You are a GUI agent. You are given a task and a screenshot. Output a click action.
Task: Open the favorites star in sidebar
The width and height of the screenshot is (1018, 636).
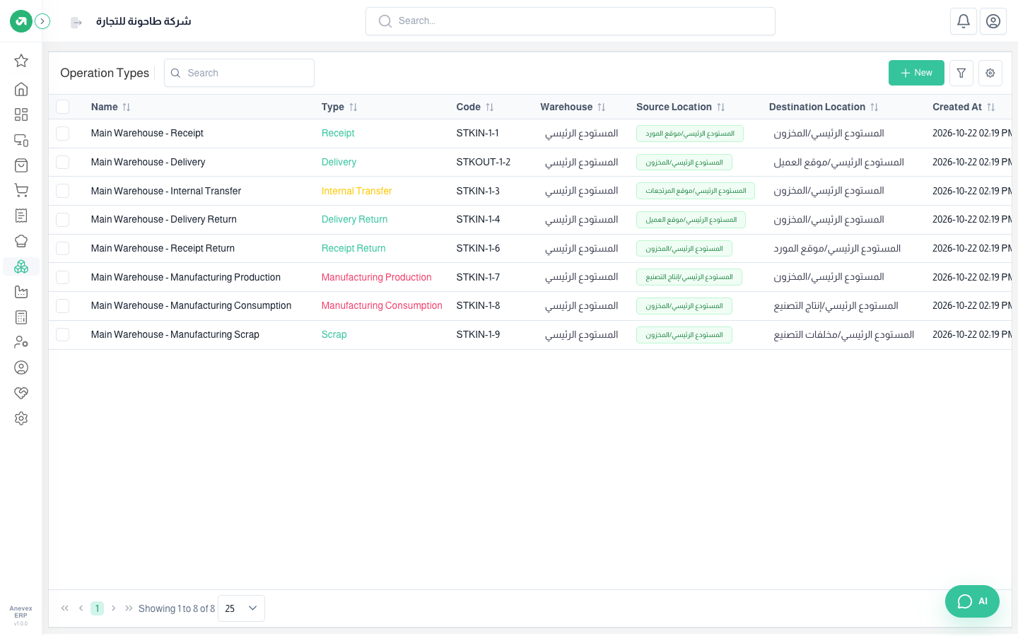coord(21,61)
